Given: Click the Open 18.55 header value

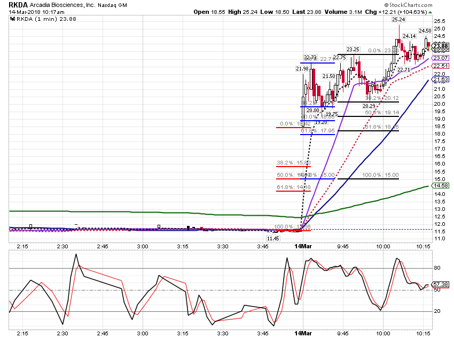Looking at the screenshot, I should pyautogui.click(x=209, y=12).
